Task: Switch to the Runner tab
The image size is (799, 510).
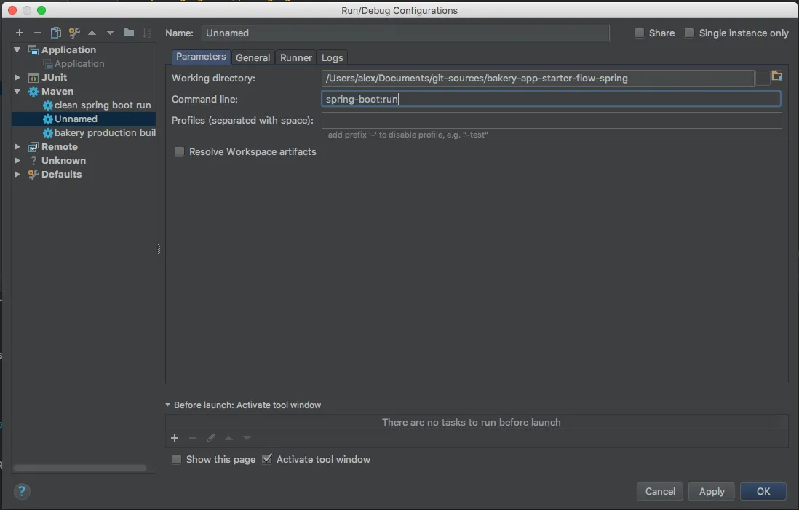Action: pyautogui.click(x=295, y=57)
